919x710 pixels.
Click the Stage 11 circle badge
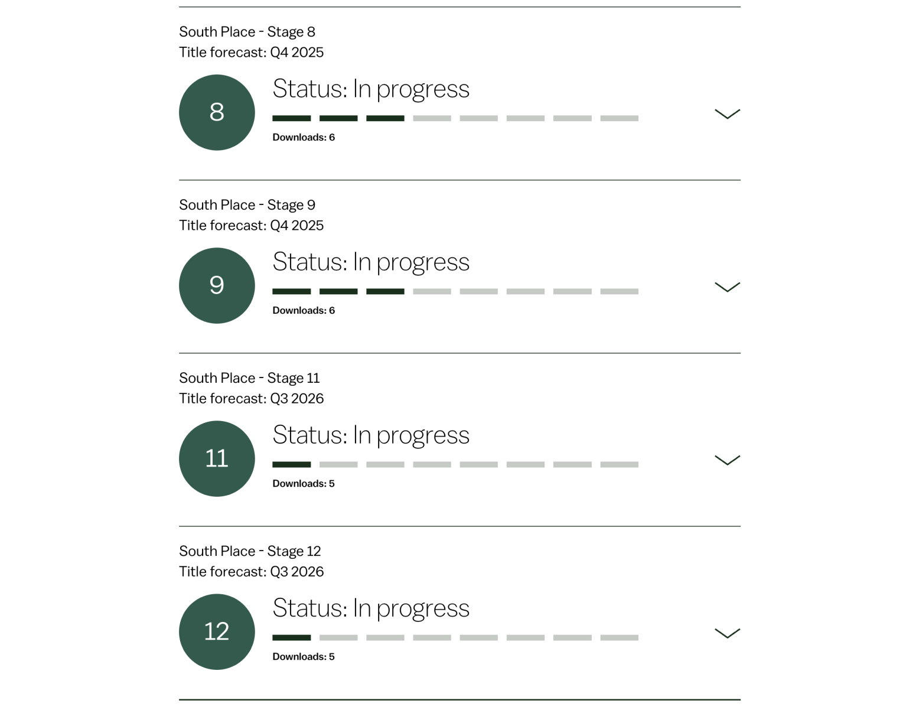[x=217, y=458]
